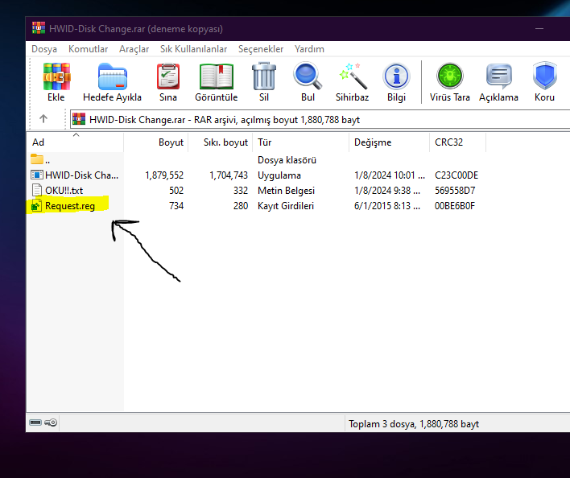This screenshot has width=570, height=478.
Task: Click the OKU!!.txt document icon
Action: (x=37, y=191)
